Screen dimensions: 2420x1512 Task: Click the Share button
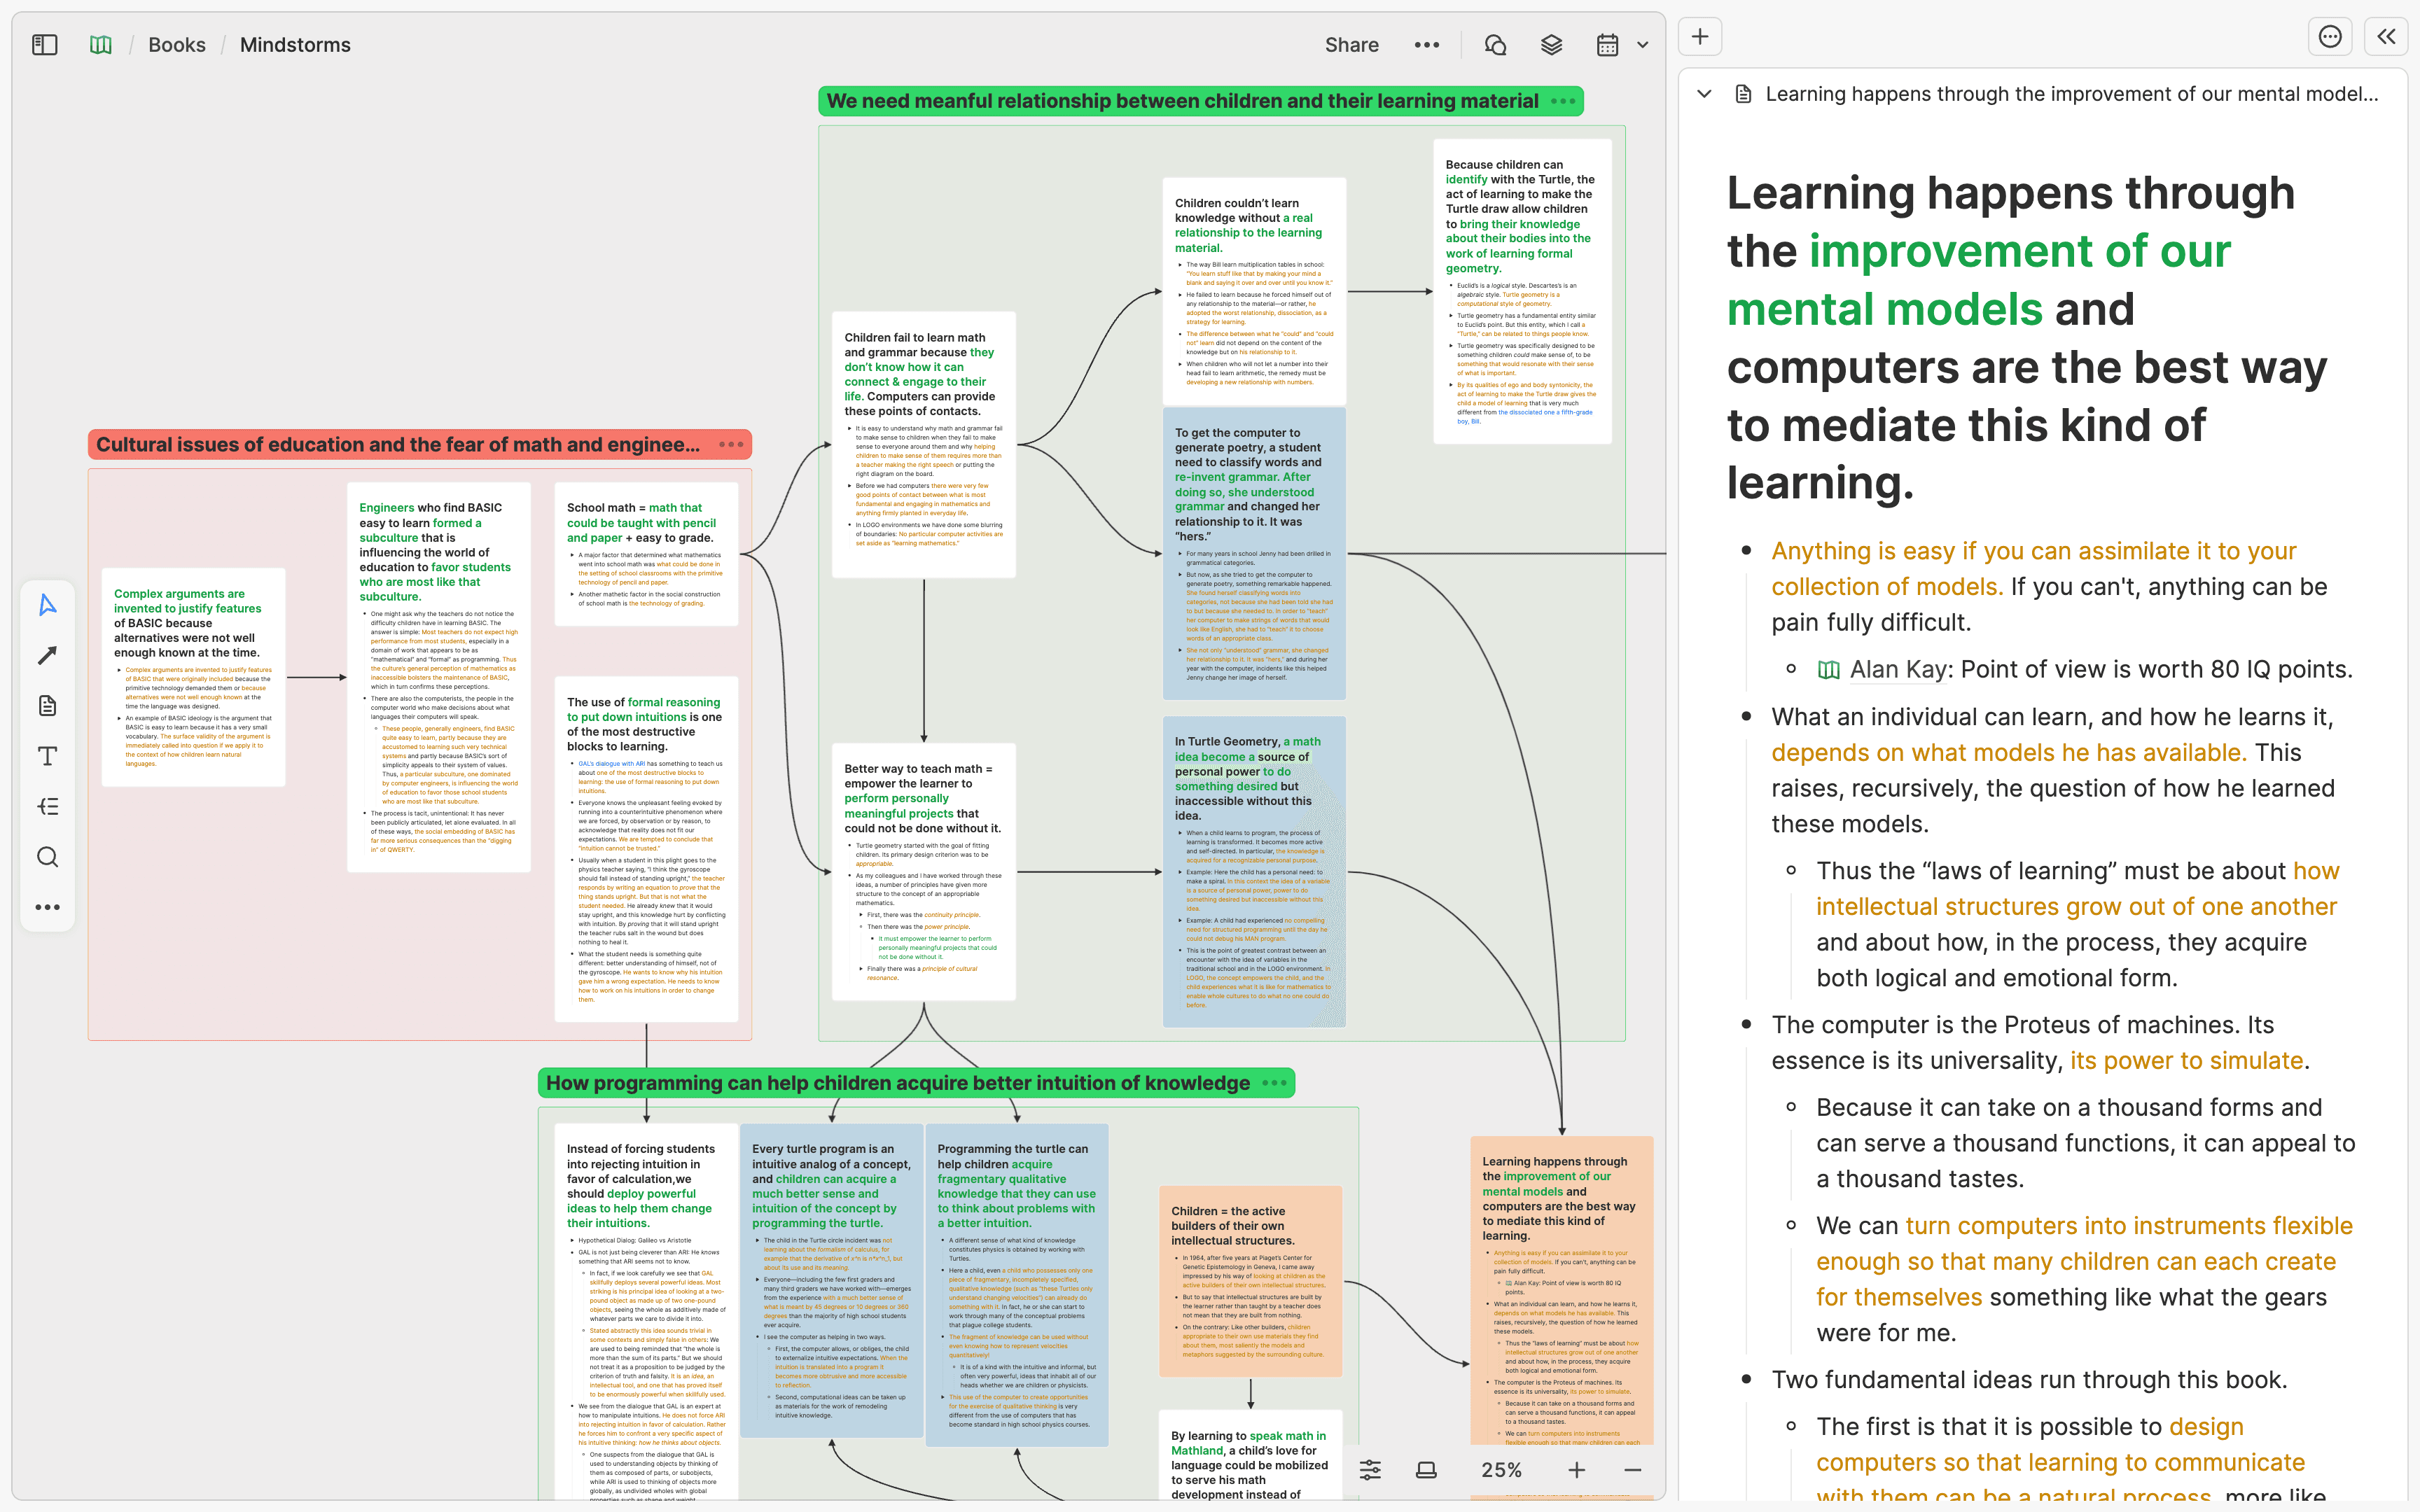coord(1352,44)
